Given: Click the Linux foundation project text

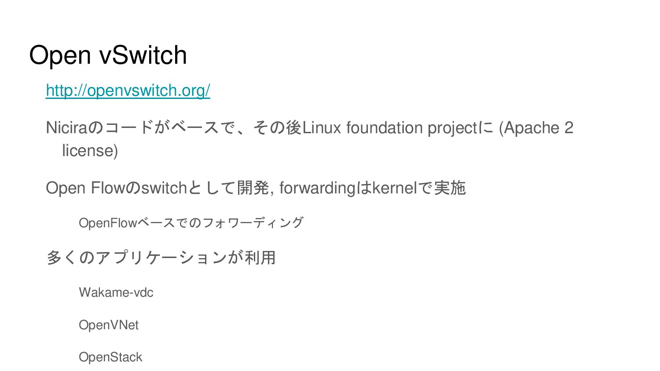Looking at the screenshot, I should pyautogui.click(x=390, y=128).
